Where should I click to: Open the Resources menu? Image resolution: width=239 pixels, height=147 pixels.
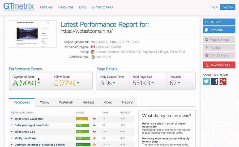pos(66,7)
